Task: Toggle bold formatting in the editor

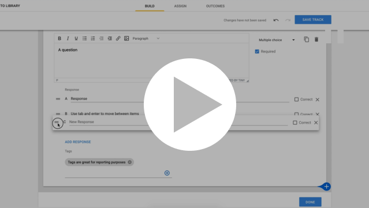Action: (x=59, y=38)
